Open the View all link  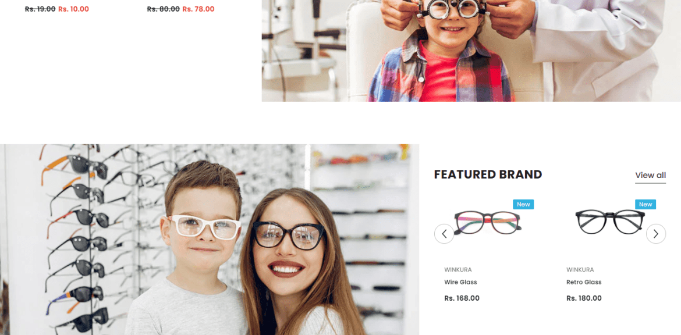click(x=650, y=175)
